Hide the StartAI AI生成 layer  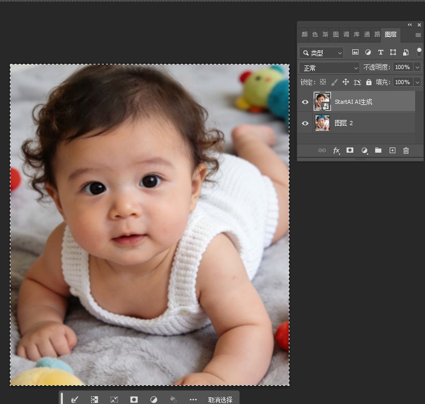pos(305,102)
